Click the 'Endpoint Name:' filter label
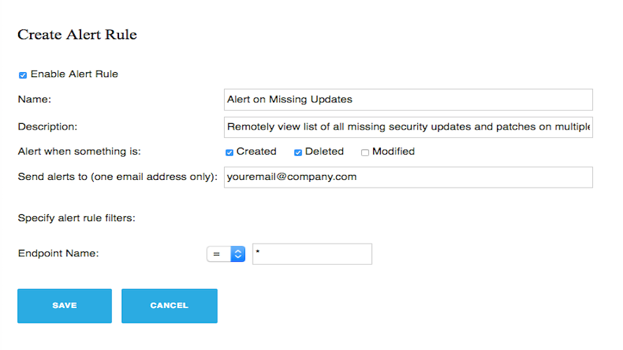This screenshot has height=350, width=623. [58, 253]
